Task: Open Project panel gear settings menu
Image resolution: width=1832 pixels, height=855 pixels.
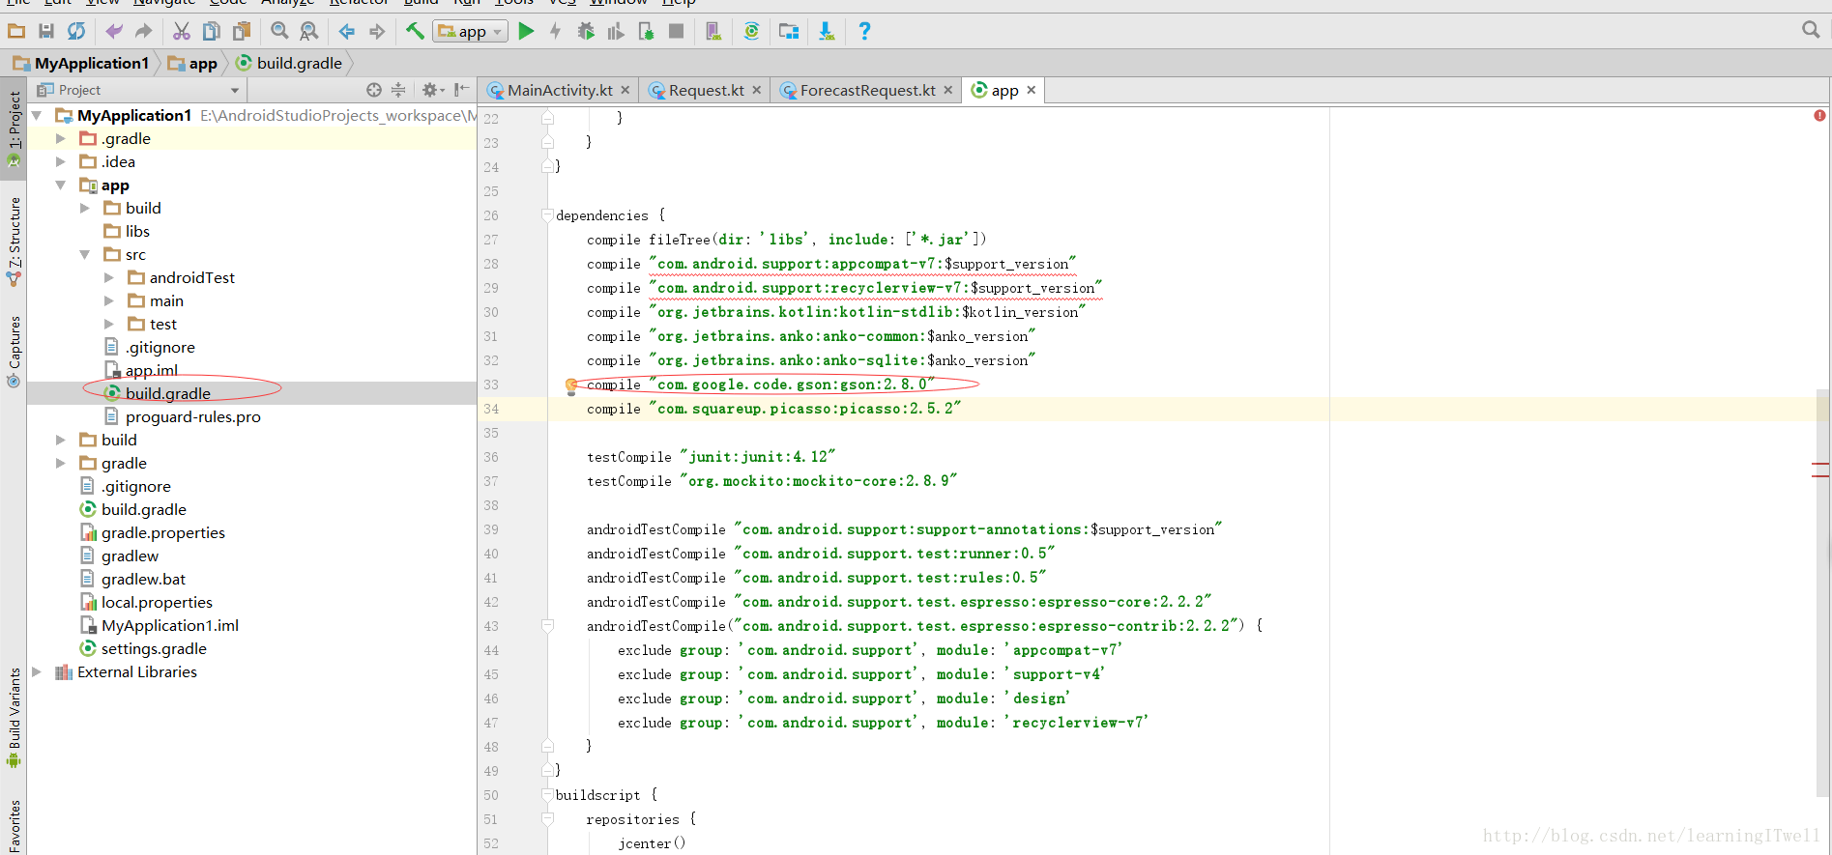Action: coord(432,90)
